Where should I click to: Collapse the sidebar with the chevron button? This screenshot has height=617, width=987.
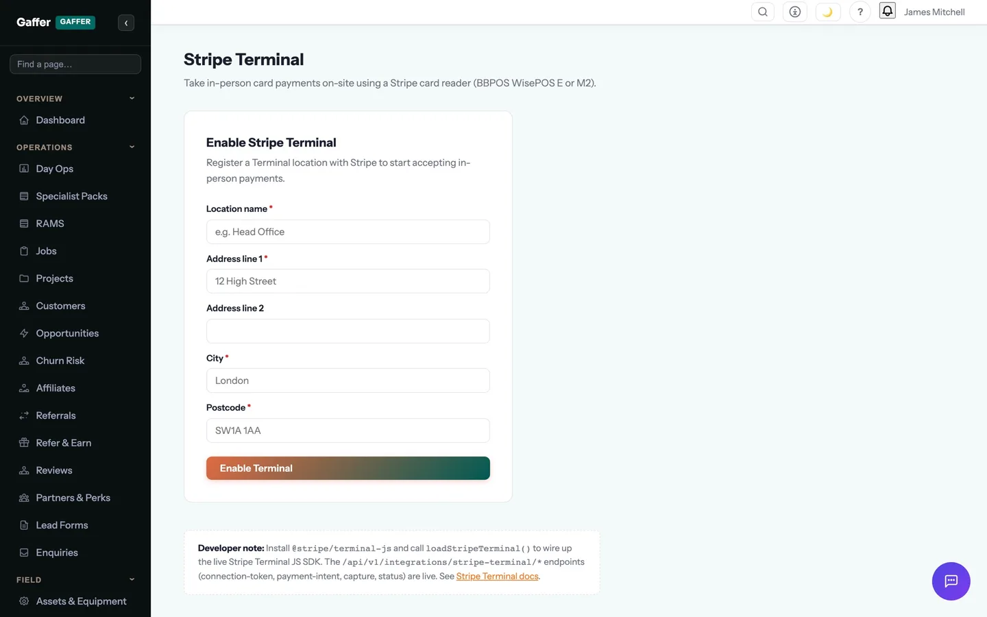pyautogui.click(x=126, y=23)
